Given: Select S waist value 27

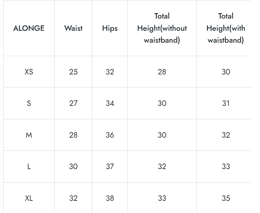Looking at the screenshot, I should pyautogui.click(x=73, y=103).
